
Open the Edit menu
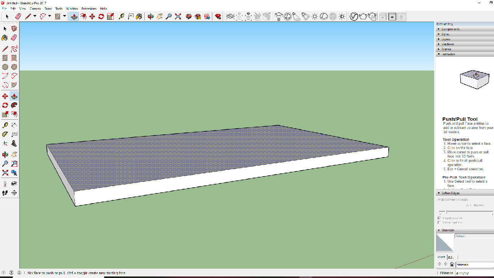coord(13,8)
